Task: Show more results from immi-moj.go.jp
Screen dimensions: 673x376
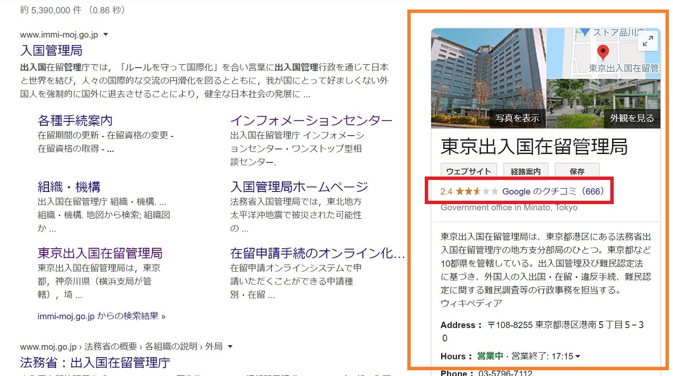Action: click(x=101, y=316)
